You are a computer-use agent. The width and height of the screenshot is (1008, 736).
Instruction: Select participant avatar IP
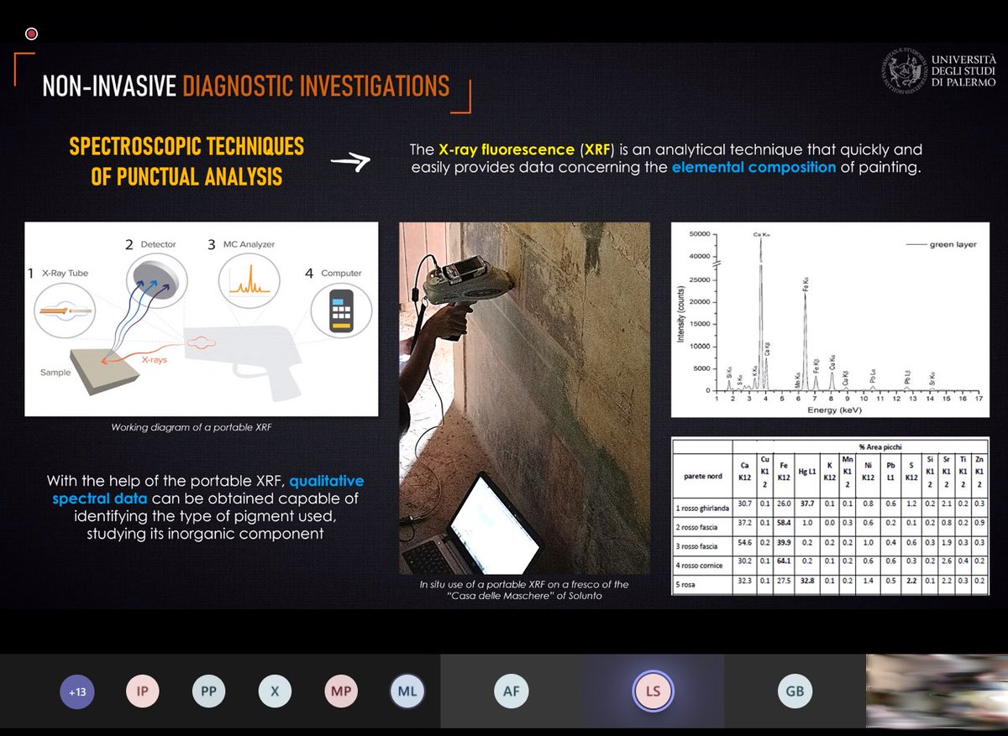[143, 692]
